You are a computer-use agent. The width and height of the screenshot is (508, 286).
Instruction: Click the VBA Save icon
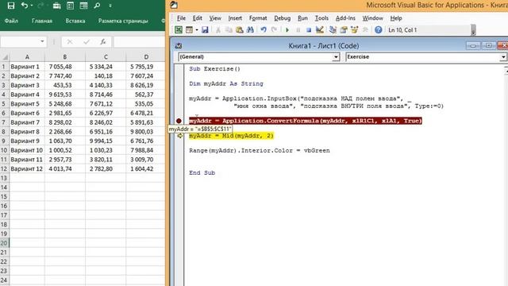click(205, 30)
